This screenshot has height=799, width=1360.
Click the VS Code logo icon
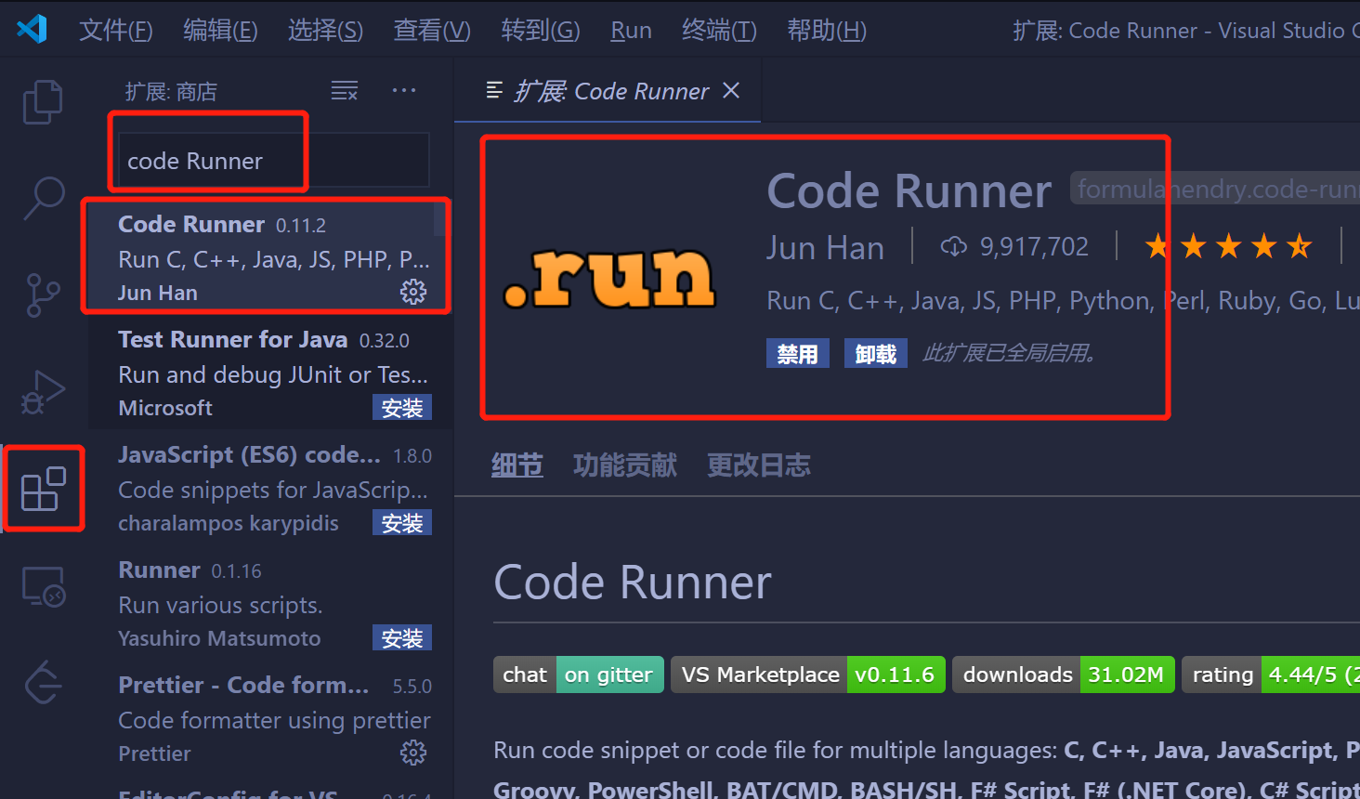click(33, 29)
